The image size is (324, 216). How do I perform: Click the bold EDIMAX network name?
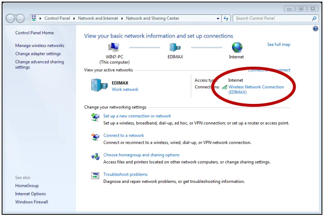120,83
